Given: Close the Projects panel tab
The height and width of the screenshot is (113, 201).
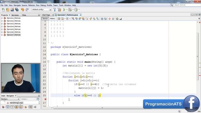Looking at the screenshot, I should tap(9, 15).
